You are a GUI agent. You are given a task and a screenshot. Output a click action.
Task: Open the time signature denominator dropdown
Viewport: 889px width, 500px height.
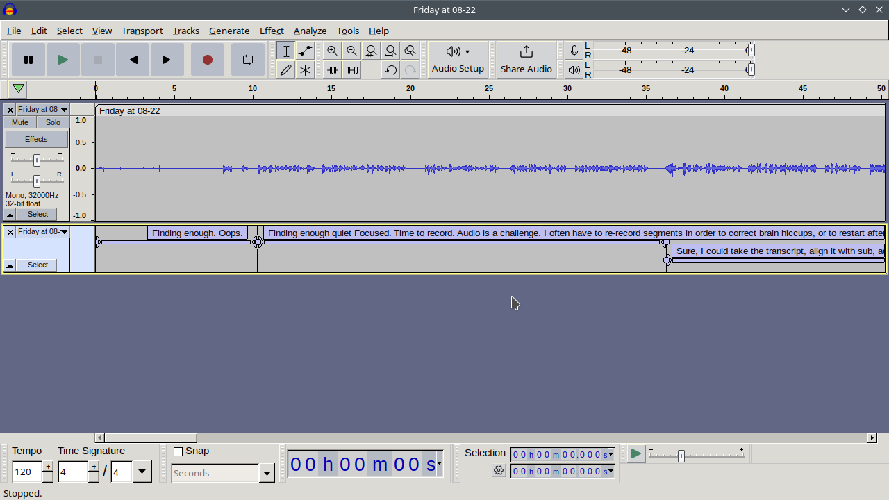142,472
